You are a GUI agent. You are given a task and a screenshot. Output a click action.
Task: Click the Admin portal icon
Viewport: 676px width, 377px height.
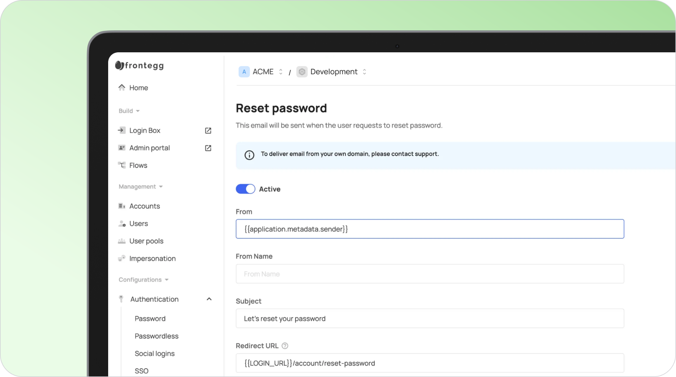[x=122, y=148]
